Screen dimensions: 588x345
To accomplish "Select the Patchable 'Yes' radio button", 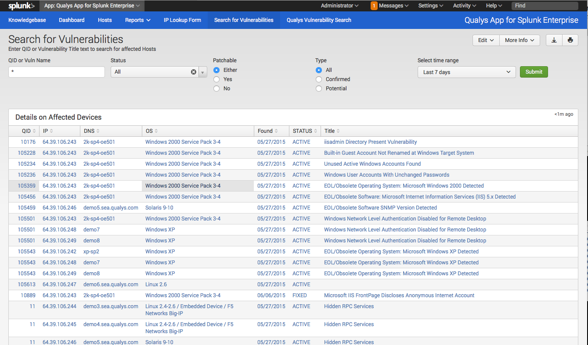I will click(x=216, y=79).
